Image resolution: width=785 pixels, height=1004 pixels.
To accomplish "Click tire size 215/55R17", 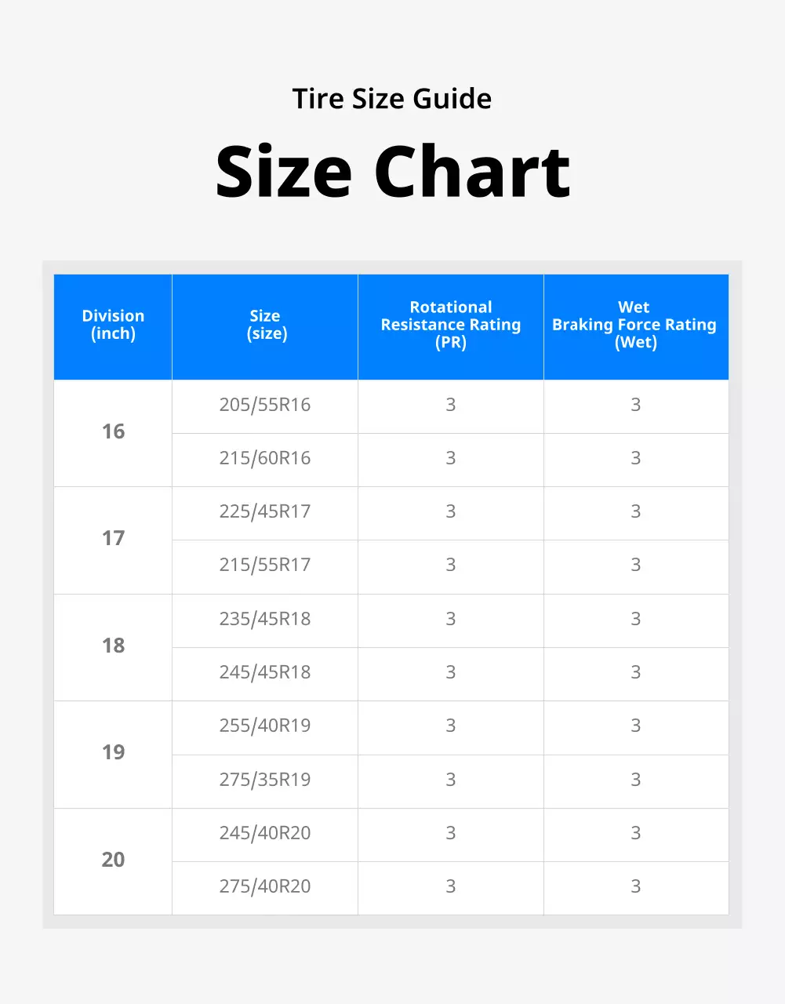I will [265, 565].
